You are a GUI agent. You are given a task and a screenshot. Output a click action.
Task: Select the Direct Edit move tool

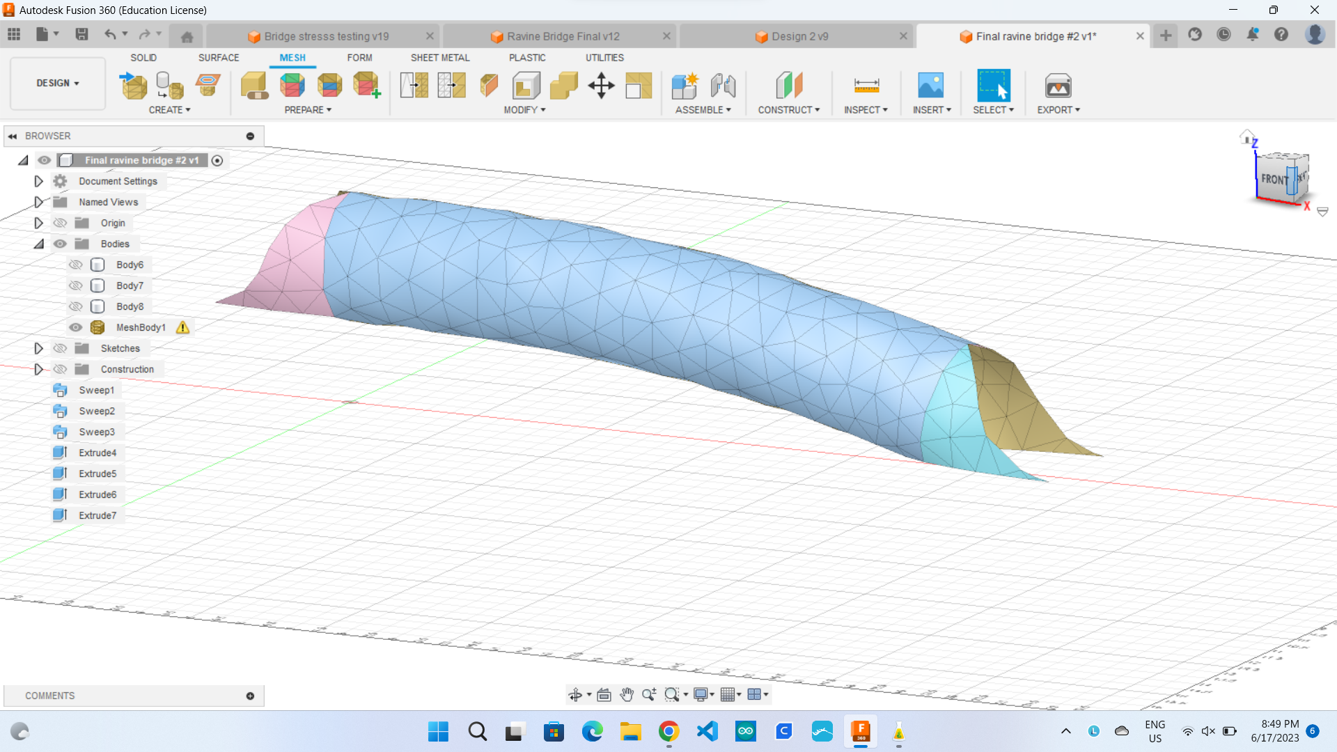coord(602,85)
